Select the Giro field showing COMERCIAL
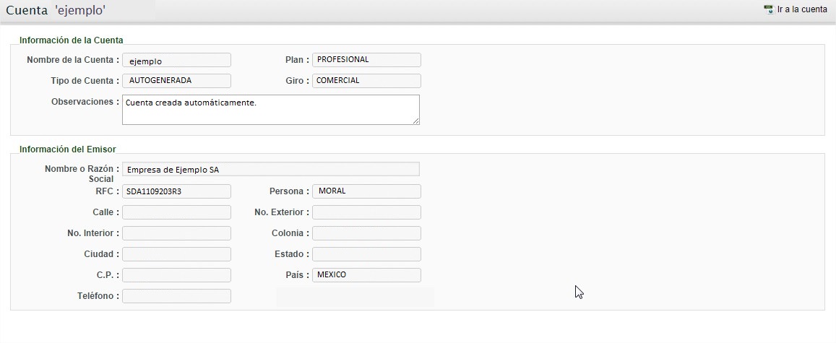The width and height of the screenshot is (836, 343). tap(366, 81)
